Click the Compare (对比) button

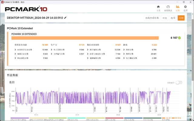click(165, 18)
